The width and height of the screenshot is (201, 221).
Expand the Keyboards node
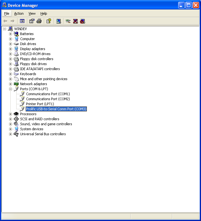pyautogui.click(x=10, y=74)
